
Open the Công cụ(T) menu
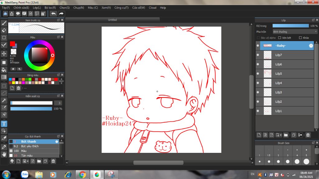tap(121, 7)
